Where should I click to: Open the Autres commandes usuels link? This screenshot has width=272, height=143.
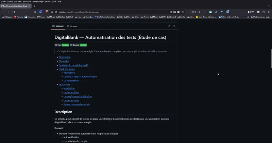click(76, 105)
